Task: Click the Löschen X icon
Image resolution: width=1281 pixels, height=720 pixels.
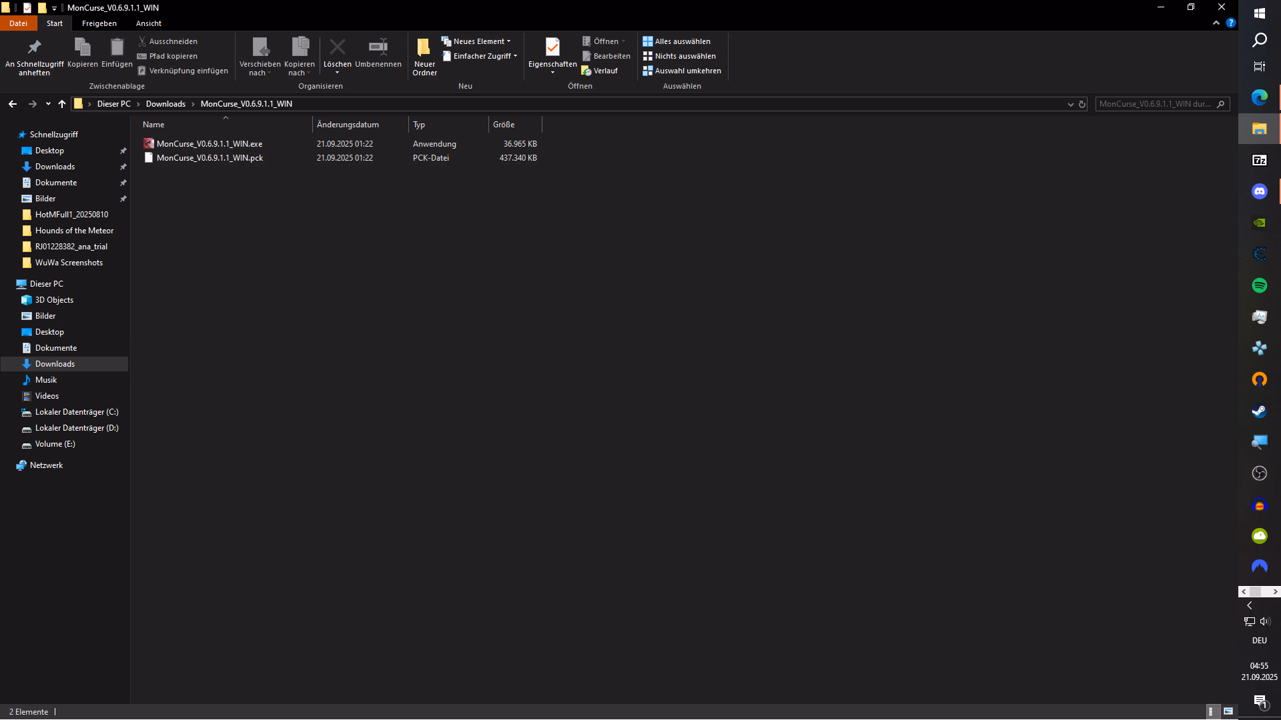Action: point(337,47)
